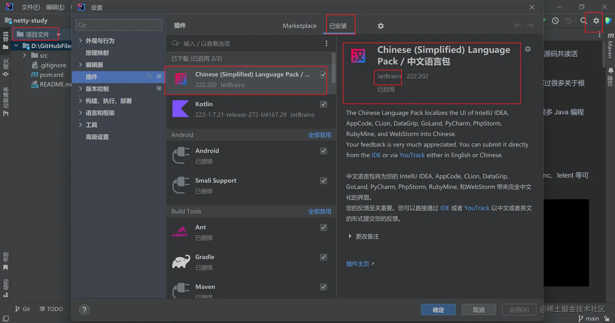
Task: Toggle the Gradle plugin checkbox
Action: click(x=323, y=257)
